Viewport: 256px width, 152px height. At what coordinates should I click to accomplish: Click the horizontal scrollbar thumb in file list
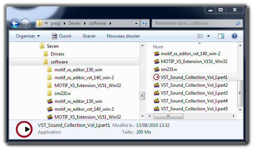[168, 116]
